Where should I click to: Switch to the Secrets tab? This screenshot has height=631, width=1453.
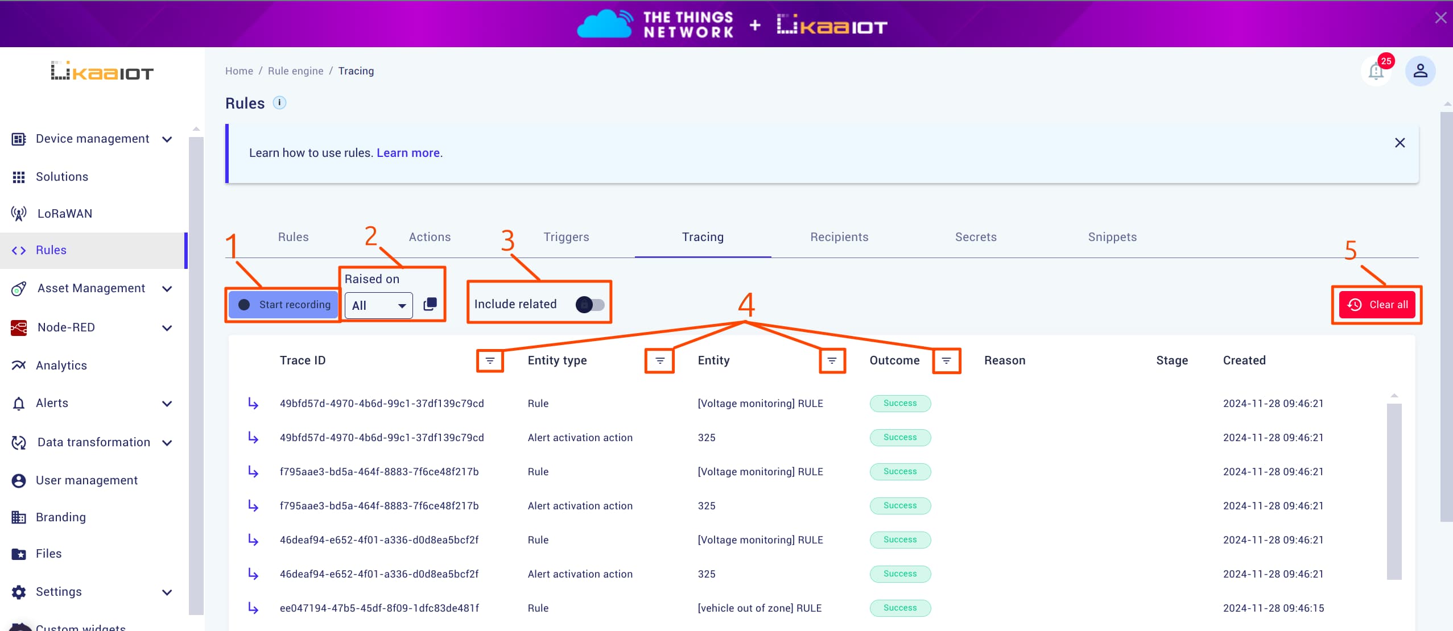click(976, 237)
